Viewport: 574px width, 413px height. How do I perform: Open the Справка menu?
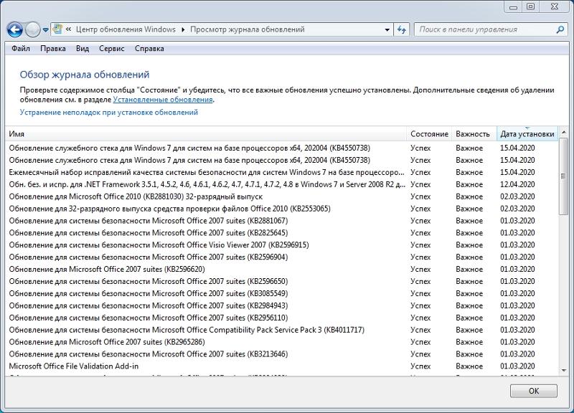pyautogui.click(x=149, y=48)
